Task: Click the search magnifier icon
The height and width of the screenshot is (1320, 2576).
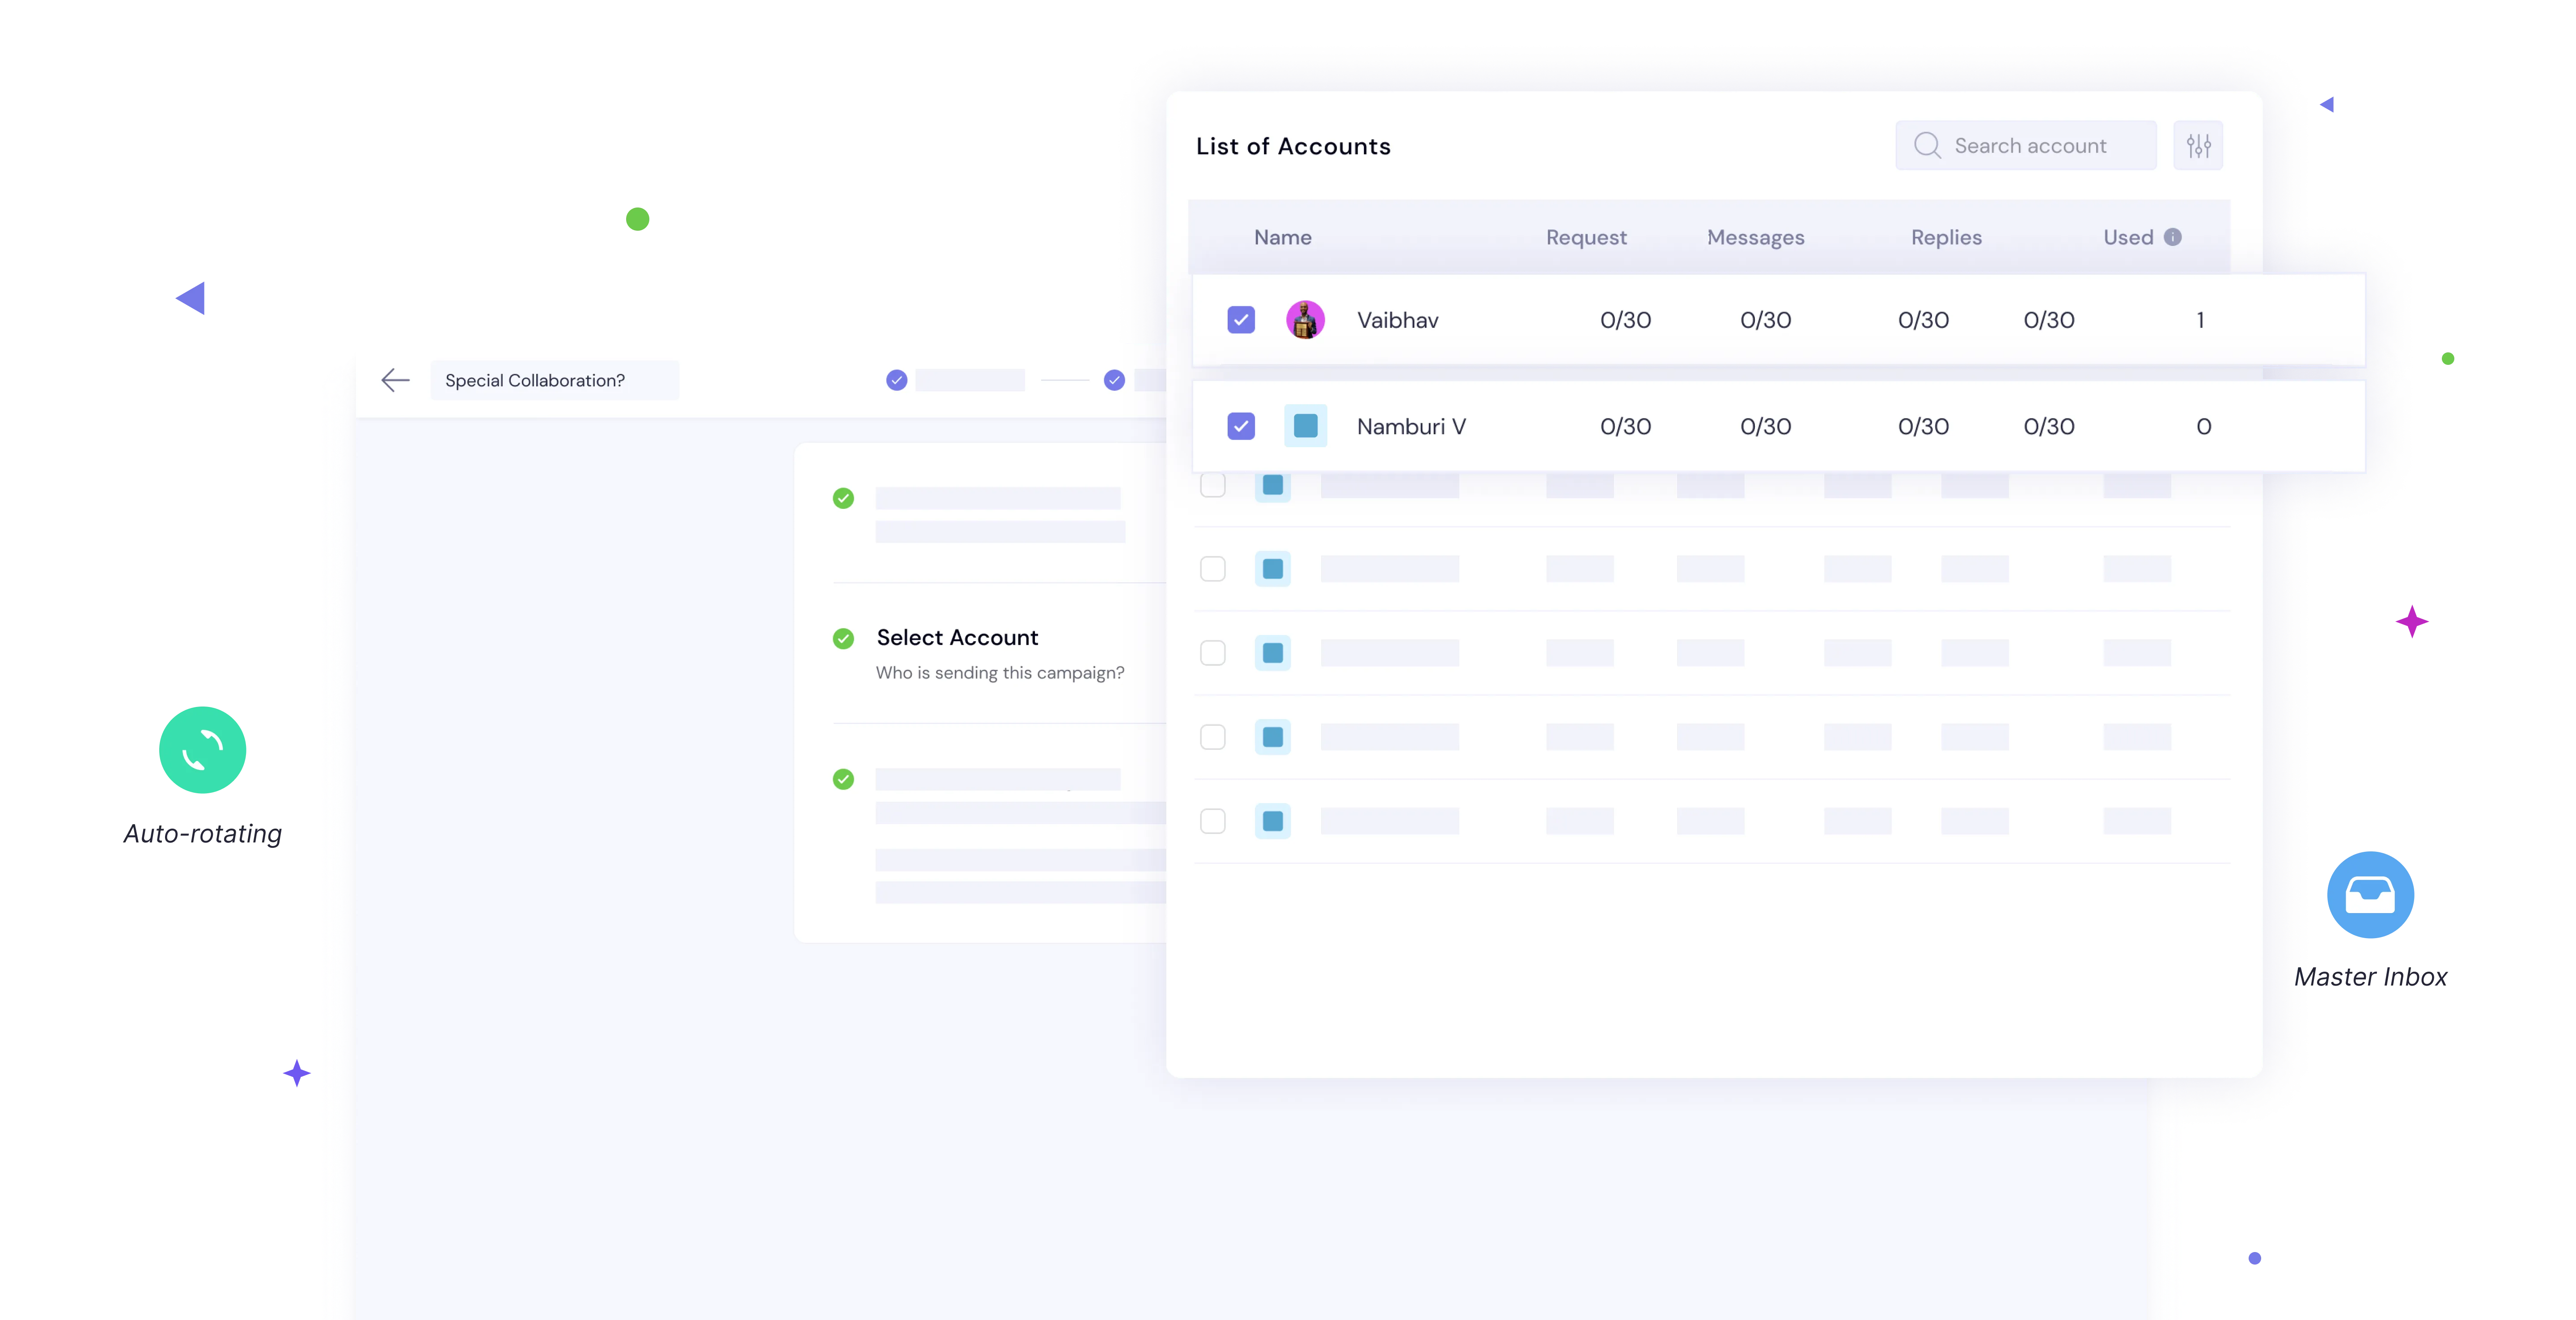Action: pyautogui.click(x=1927, y=146)
